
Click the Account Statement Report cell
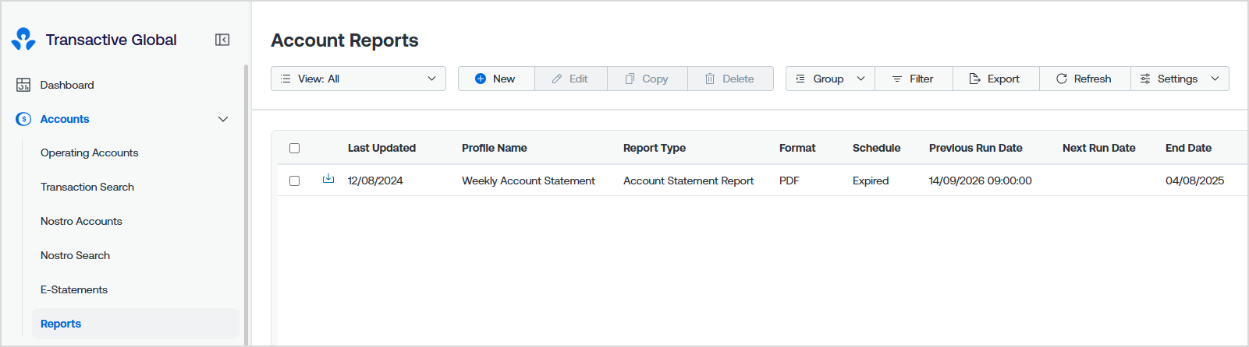click(688, 181)
